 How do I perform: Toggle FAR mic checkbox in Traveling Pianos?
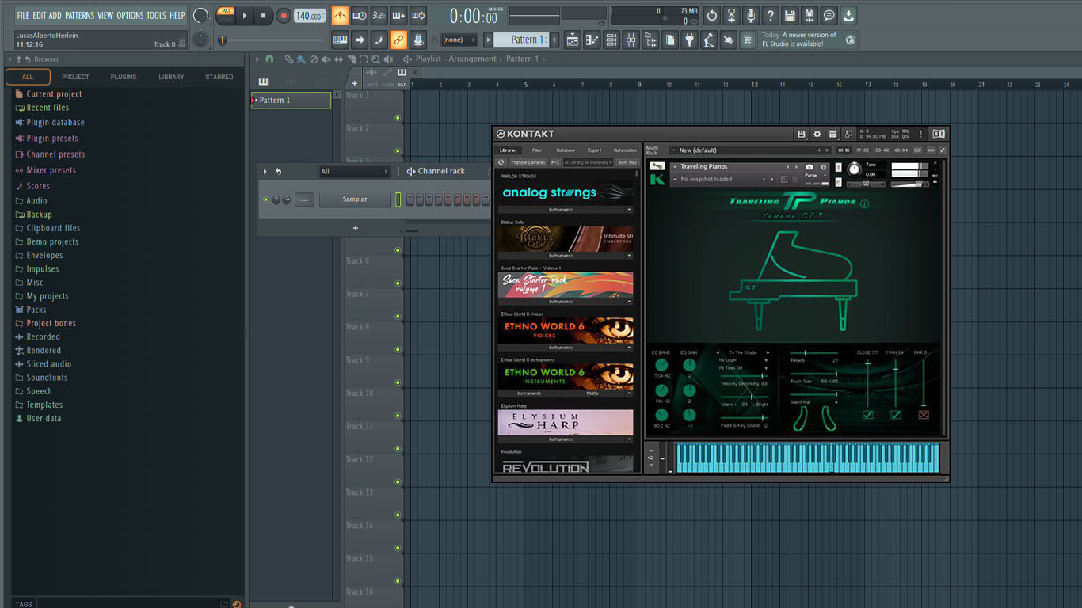point(924,415)
